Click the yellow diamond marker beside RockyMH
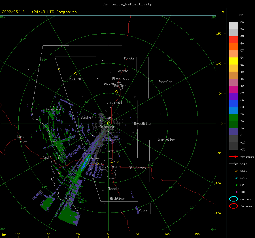 point(76,74)
